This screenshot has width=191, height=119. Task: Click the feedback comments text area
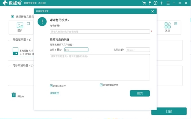pos(100,67)
